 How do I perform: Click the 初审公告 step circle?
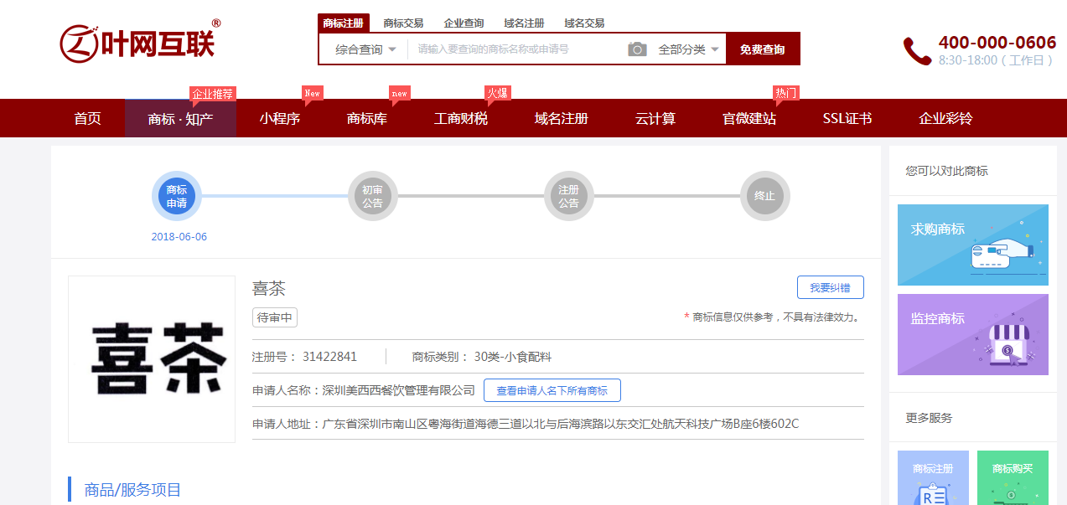(x=372, y=196)
